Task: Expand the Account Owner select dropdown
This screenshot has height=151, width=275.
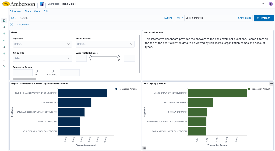Action: point(105,44)
